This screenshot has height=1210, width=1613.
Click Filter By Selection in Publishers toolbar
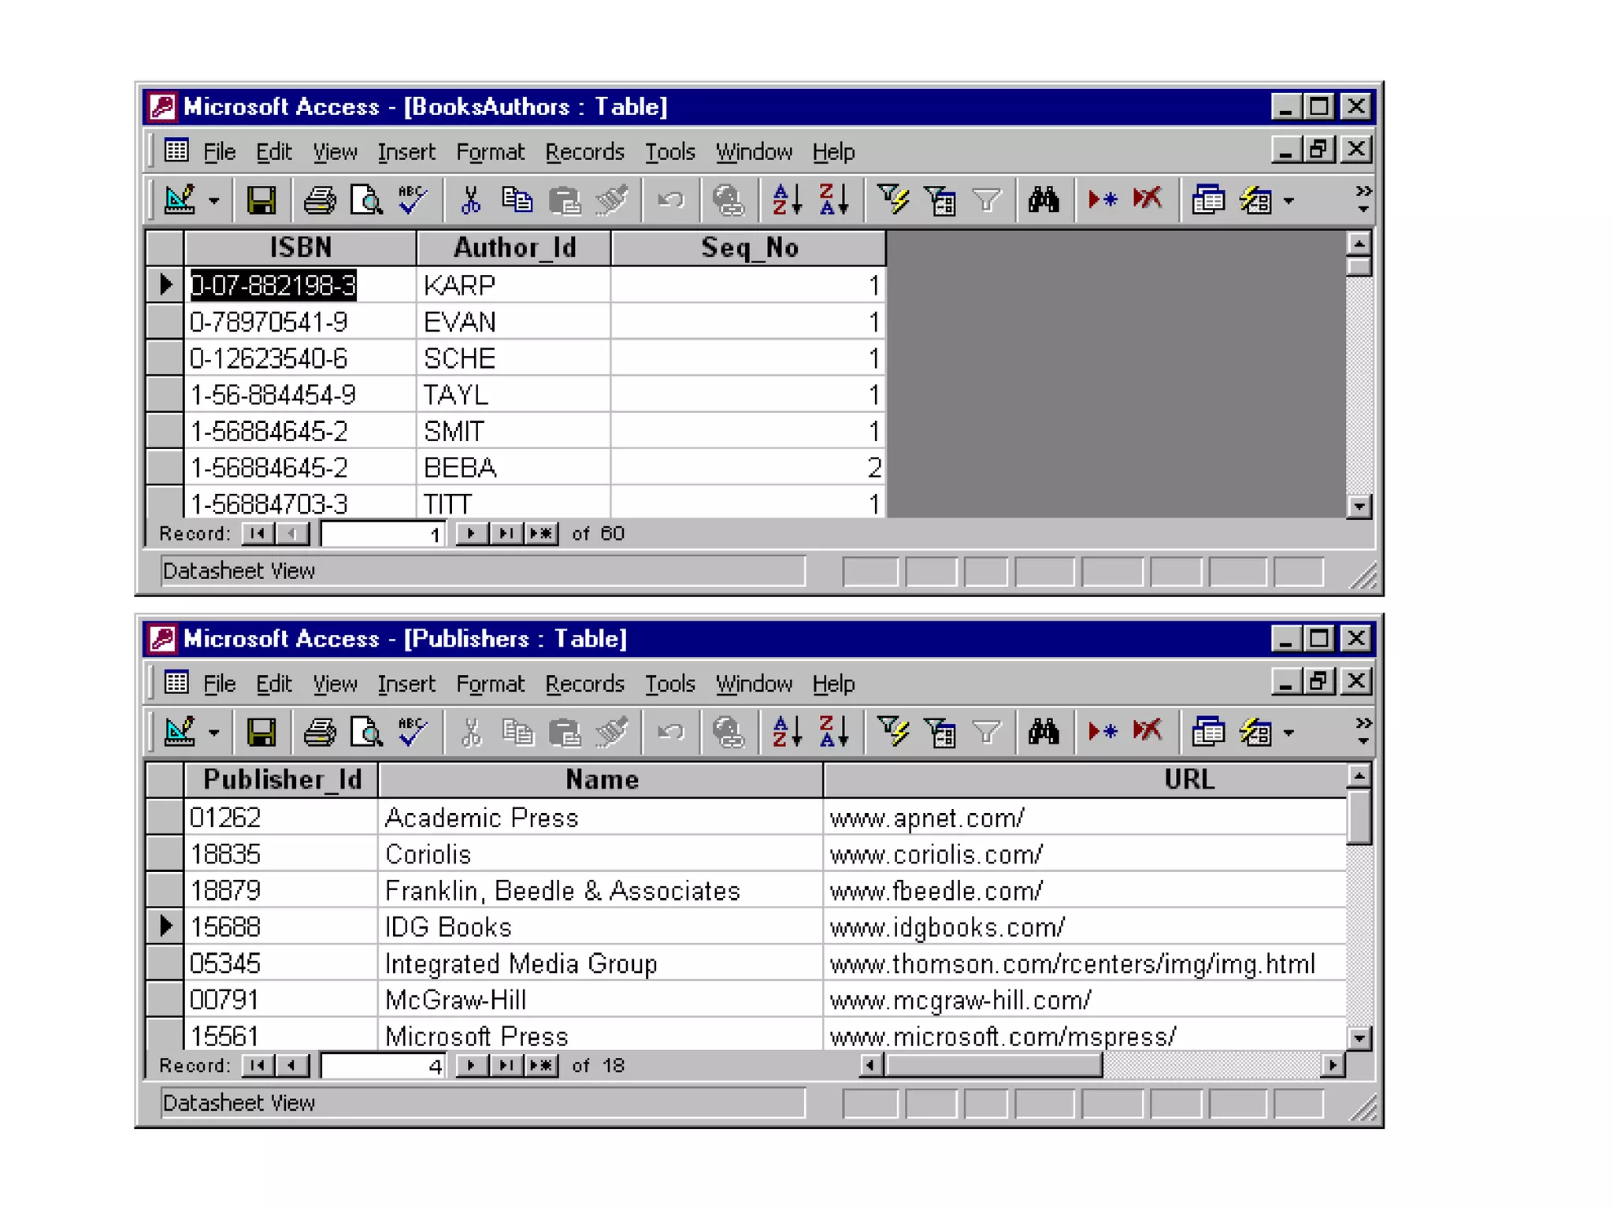pyautogui.click(x=893, y=733)
